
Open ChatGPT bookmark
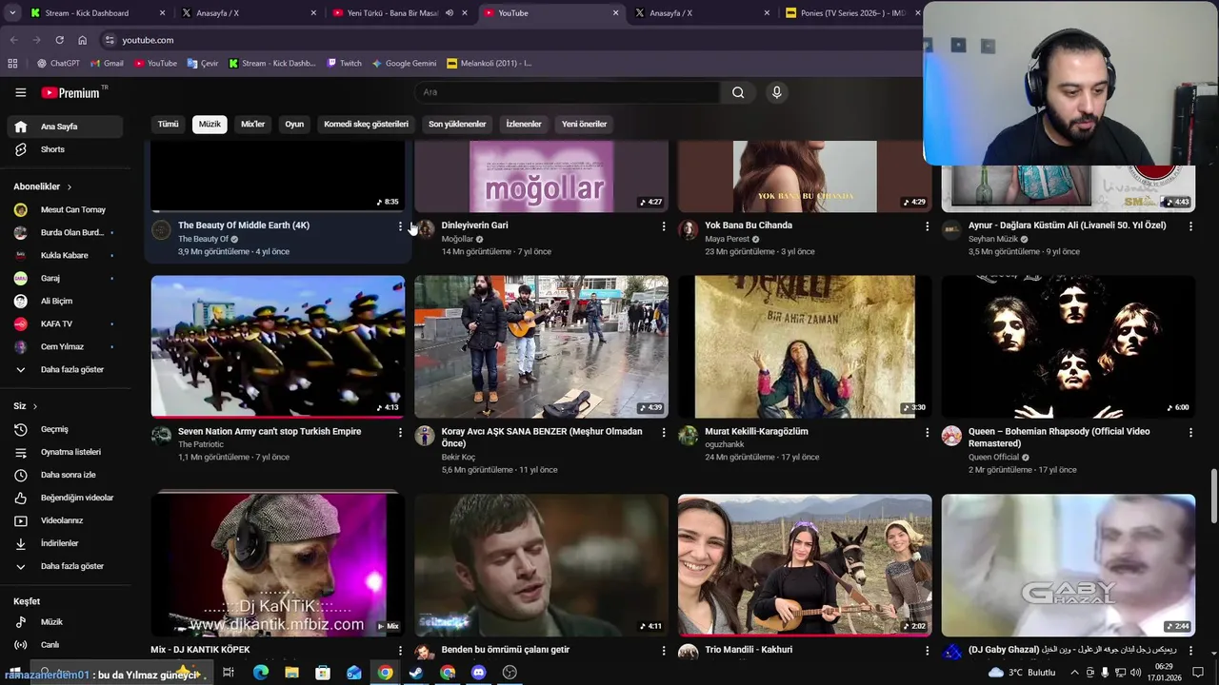pos(58,64)
